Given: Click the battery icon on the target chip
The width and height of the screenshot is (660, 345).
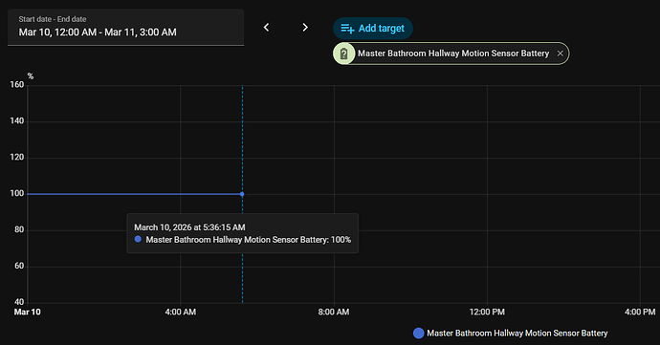Looking at the screenshot, I should pos(344,54).
